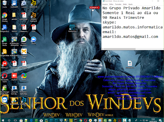Launch WINDEV Mobile 23 shortcut

click(34, 17)
